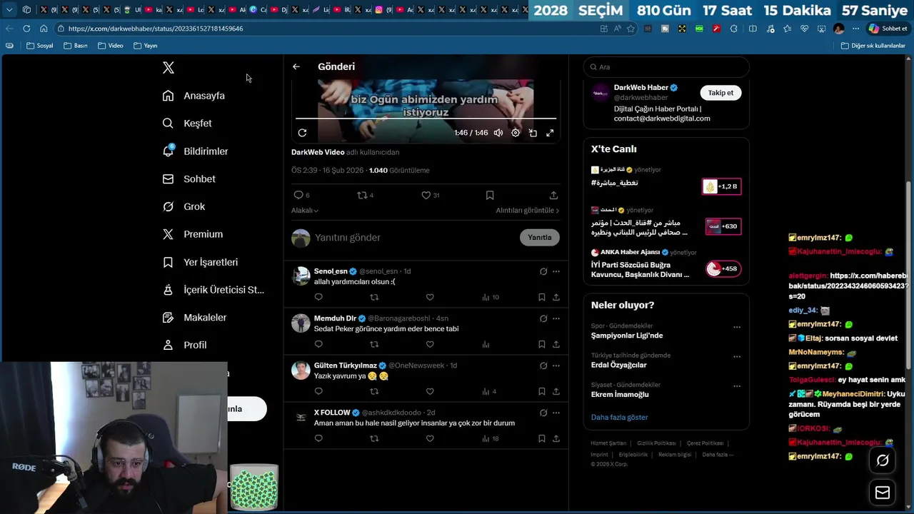Mute the video volume icon
The image size is (914, 514).
[498, 133]
